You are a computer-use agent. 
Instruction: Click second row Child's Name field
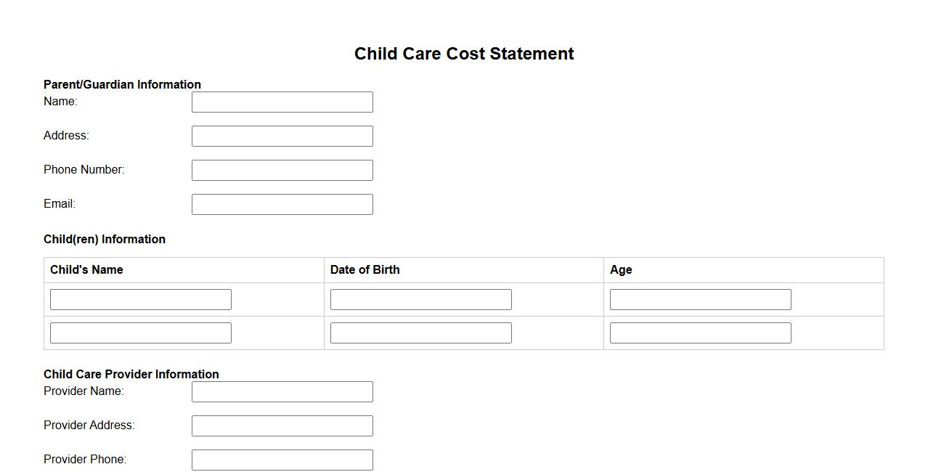tap(140, 333)
